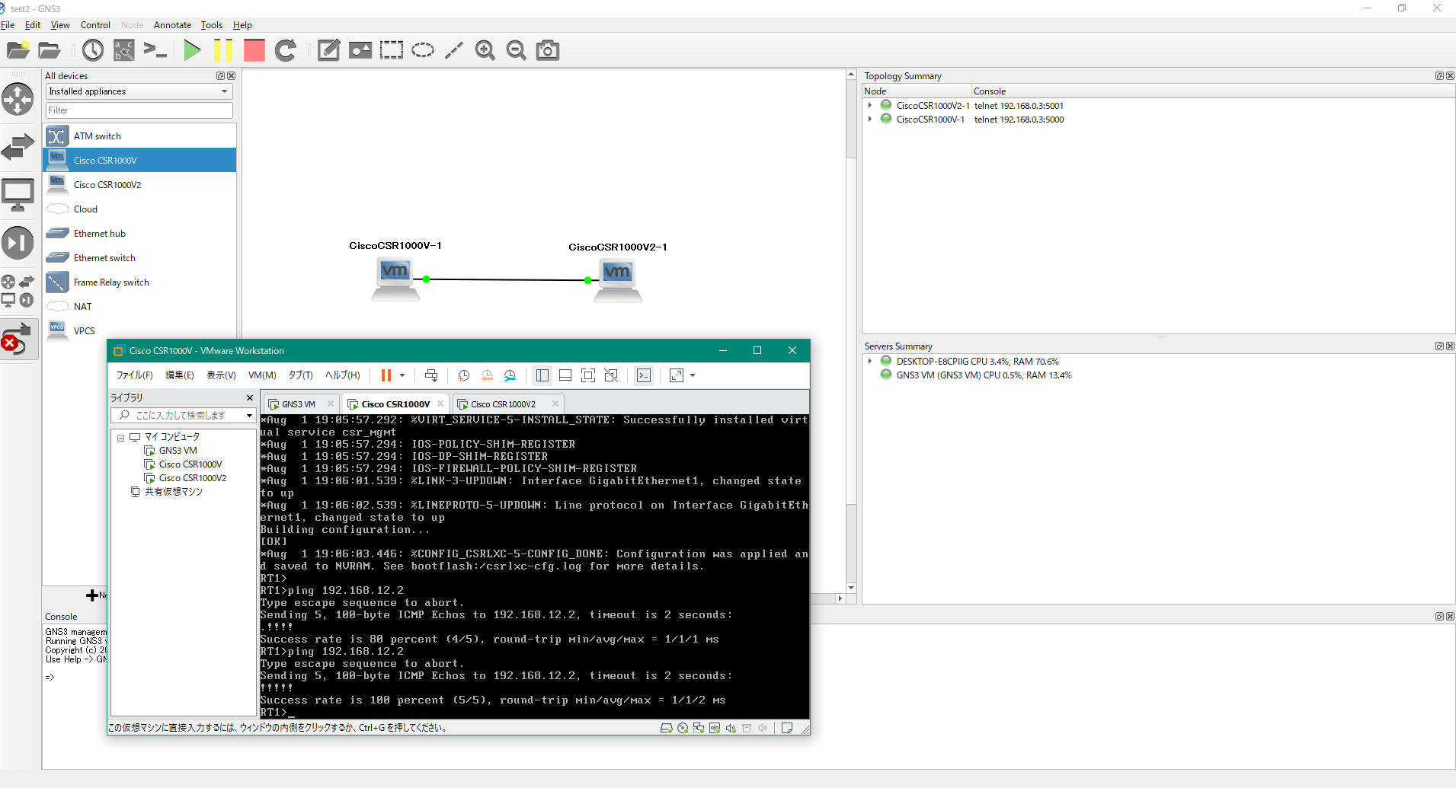
Task: Browse security devices category
Action: [18, 243]
